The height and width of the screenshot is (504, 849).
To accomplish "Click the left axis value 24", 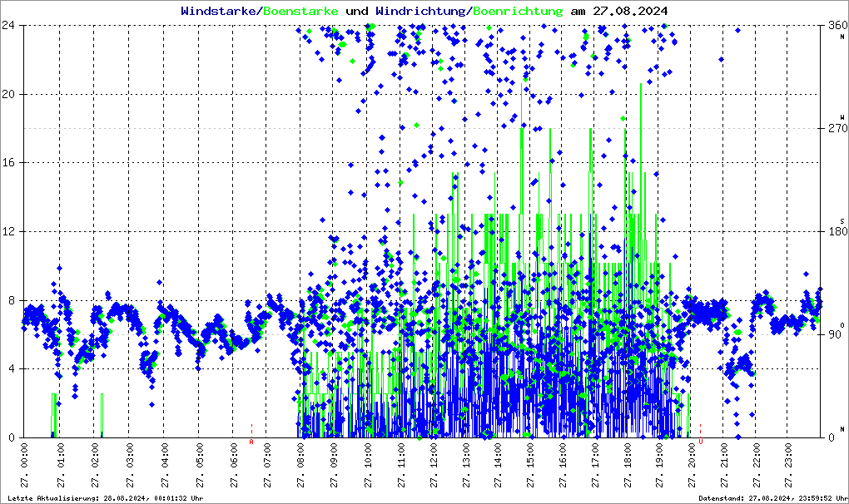I will 8,26.
